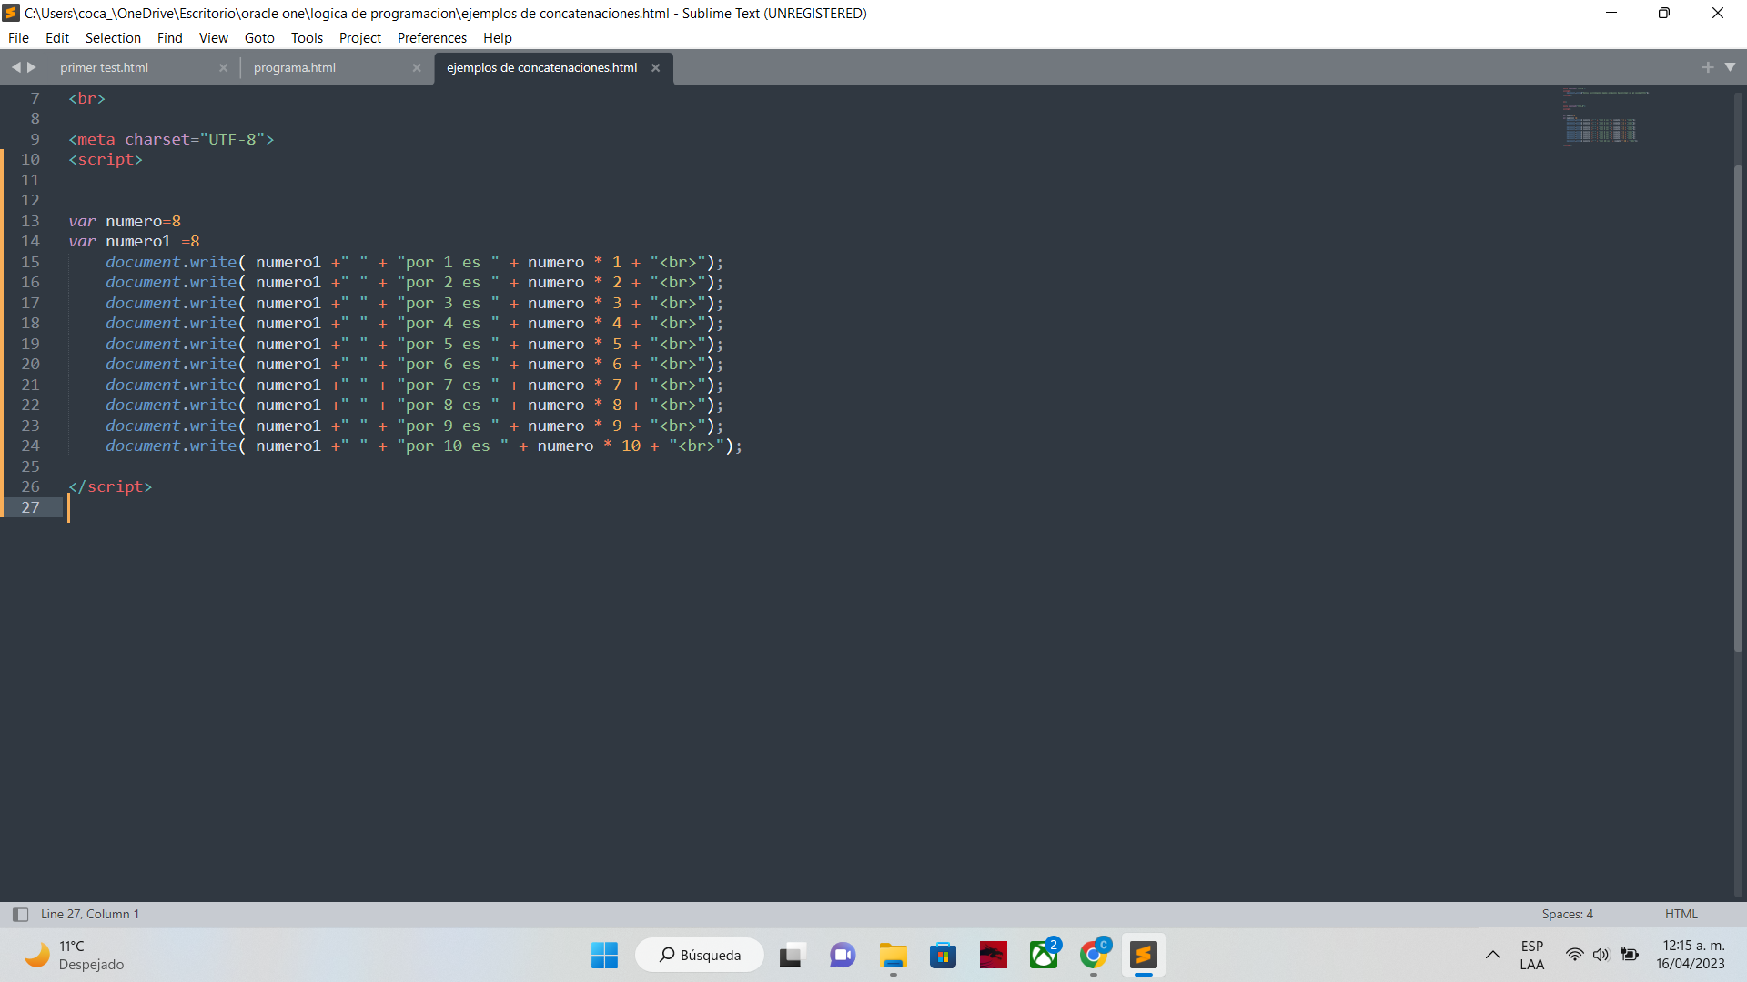Open the File menu
This screenshot has width=1747, height=982.
tap(18, 37)
